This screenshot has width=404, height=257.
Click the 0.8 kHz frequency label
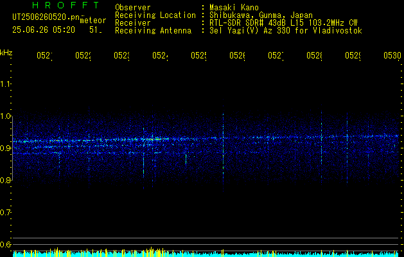(x=5, y=180)
